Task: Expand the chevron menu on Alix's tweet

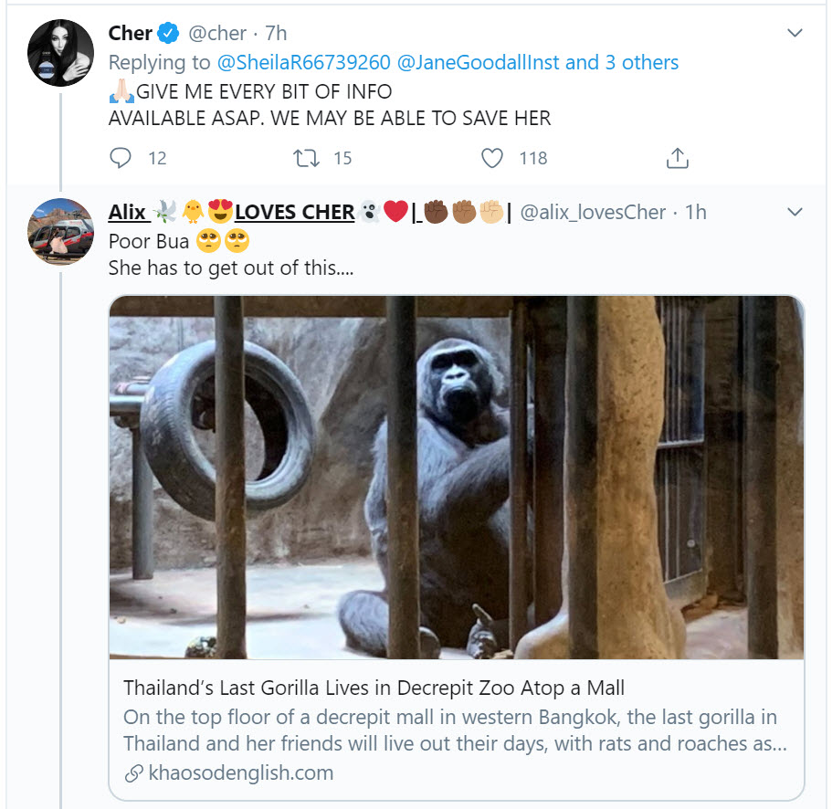Action: [x=795, y=212]
